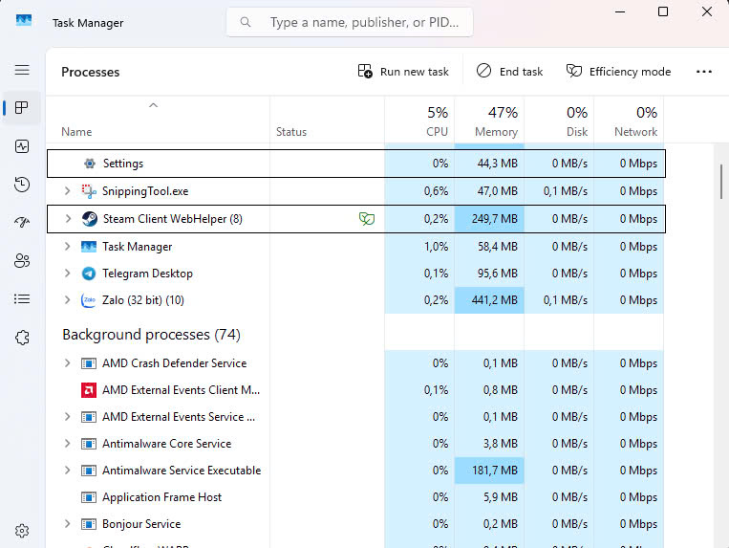This screenshot has height=548, width=729.
Task: Open the Startup apps page icon
Action: (x=22, y=222)
